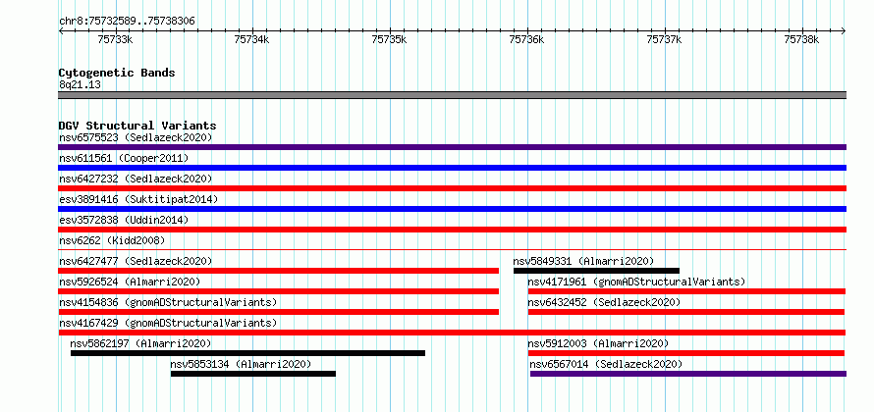Click the nsv6575523 (Sedlazeck2020) label
Screen dimensions: 874x412
click(136, 137)
